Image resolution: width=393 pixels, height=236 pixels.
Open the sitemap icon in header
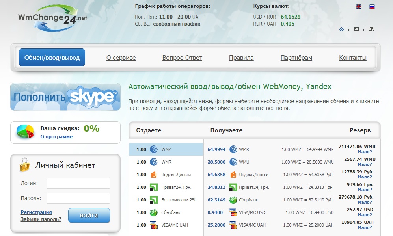[371, 29]
